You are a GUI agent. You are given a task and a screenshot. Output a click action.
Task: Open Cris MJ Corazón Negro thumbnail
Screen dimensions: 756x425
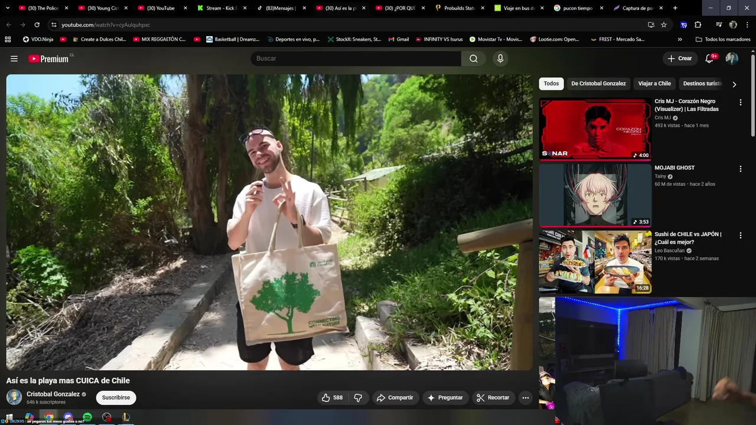(x=595, y=129)
